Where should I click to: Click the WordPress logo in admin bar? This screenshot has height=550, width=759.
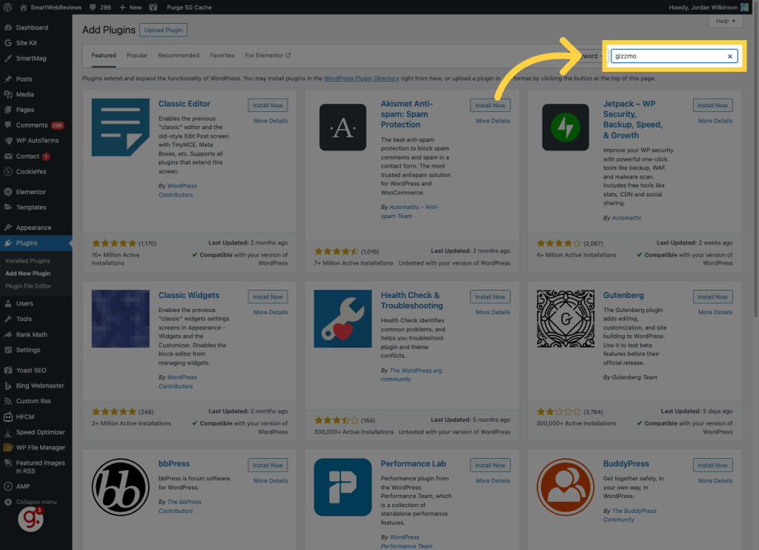point(8,7)
